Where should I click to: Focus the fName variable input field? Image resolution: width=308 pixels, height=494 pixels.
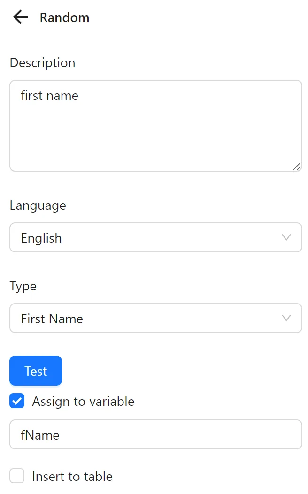click(155, 434)
